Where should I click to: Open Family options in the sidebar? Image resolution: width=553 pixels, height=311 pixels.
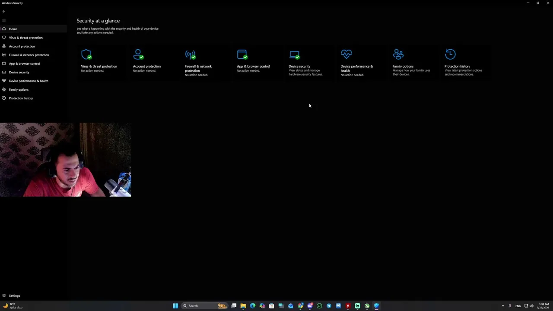(x=33, y=89)
